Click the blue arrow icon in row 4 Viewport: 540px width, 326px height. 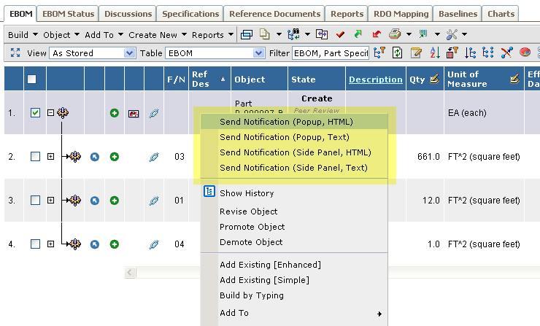click(95, 244)
